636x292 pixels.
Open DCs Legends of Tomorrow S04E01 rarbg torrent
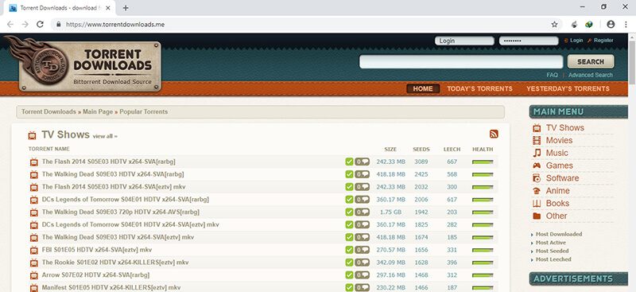pyautogui.click(x=126, y=200)
